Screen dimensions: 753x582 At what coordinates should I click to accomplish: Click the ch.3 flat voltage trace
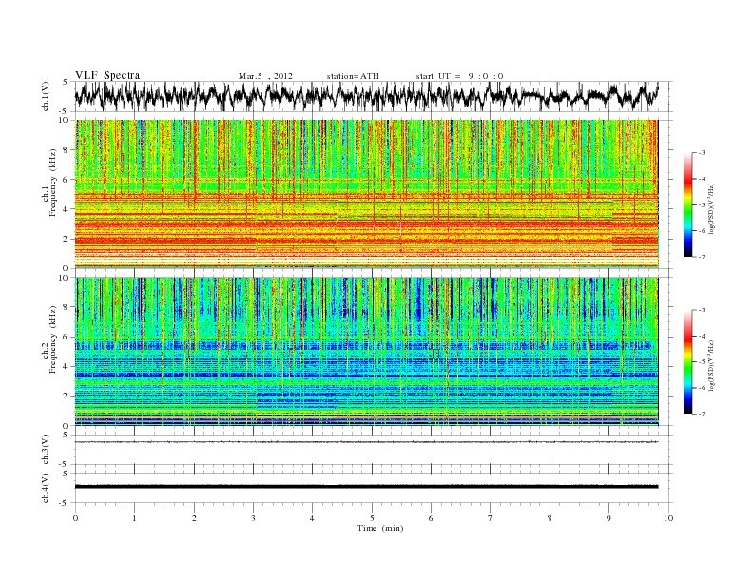click(366, 442)
